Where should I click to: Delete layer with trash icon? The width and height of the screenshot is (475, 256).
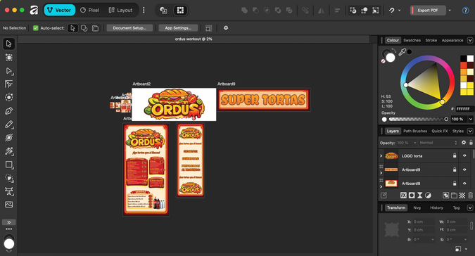point(470,196)
